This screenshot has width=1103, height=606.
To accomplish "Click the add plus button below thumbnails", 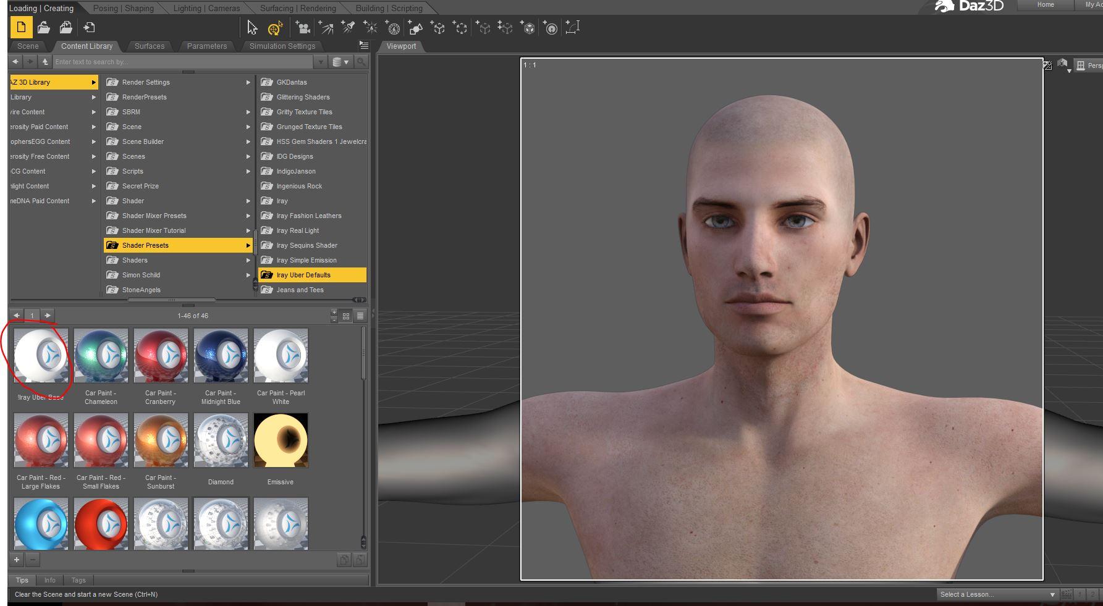I will point(17,560).
